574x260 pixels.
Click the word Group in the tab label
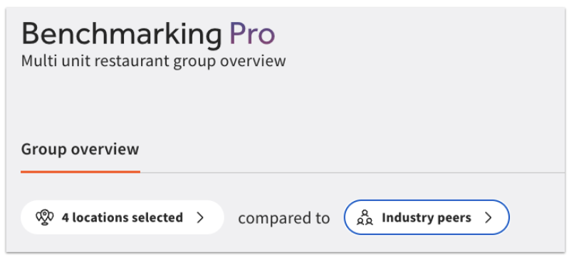44,151
